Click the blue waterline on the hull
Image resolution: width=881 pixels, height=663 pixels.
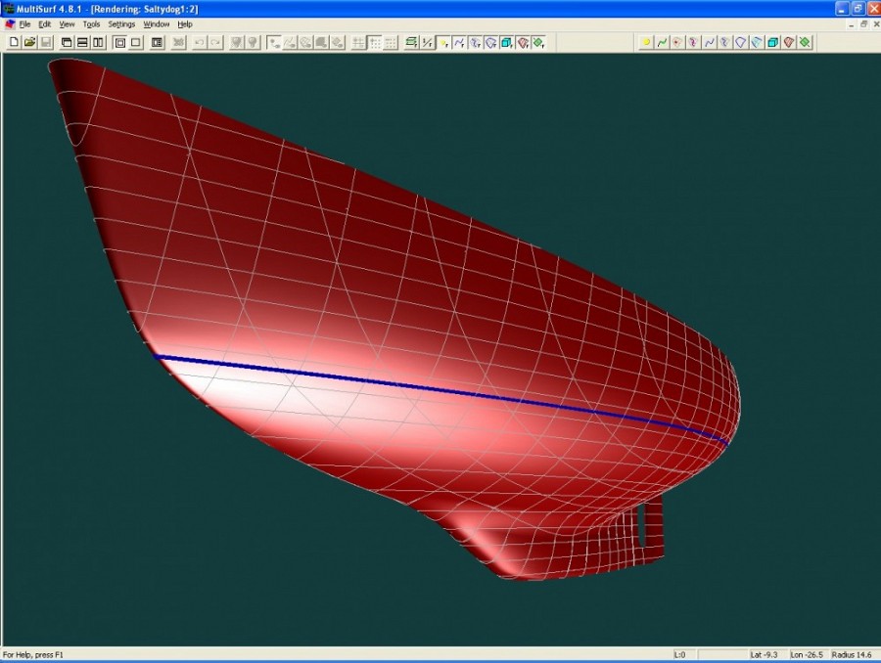440,388
